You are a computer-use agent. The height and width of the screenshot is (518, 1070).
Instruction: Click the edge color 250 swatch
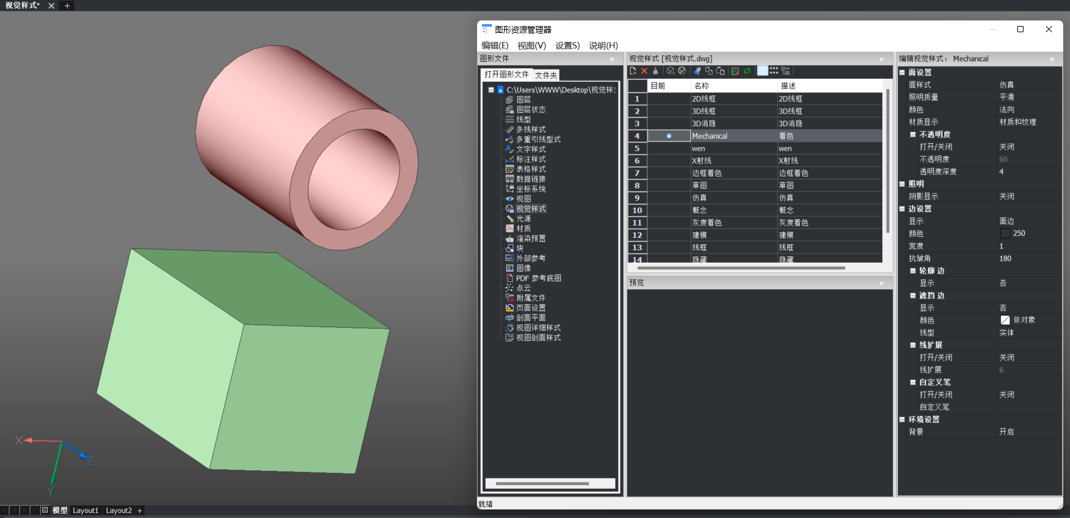[x=1005, y=234]
